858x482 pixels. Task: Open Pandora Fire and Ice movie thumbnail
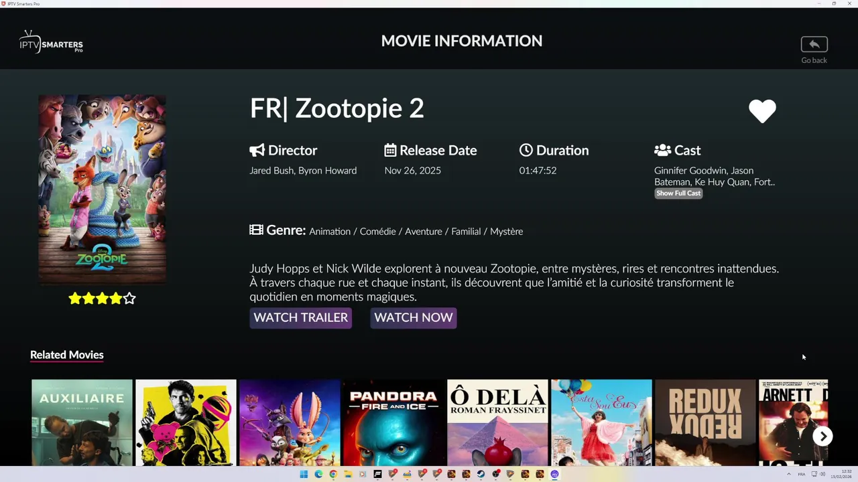393,422
